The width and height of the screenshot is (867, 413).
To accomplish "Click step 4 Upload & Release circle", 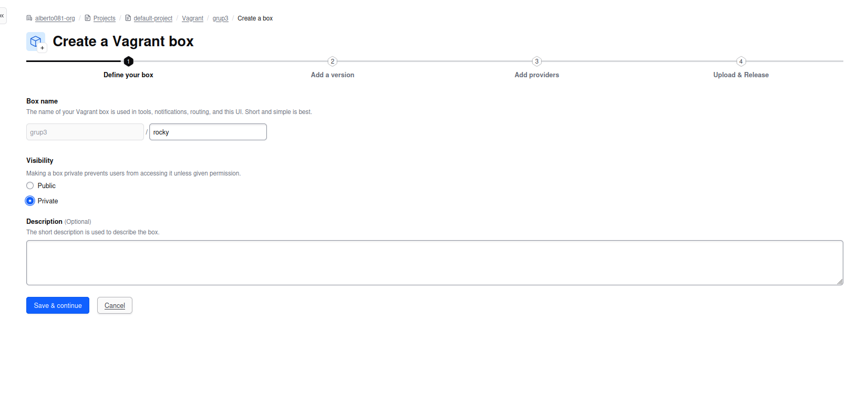I will 741,61.
